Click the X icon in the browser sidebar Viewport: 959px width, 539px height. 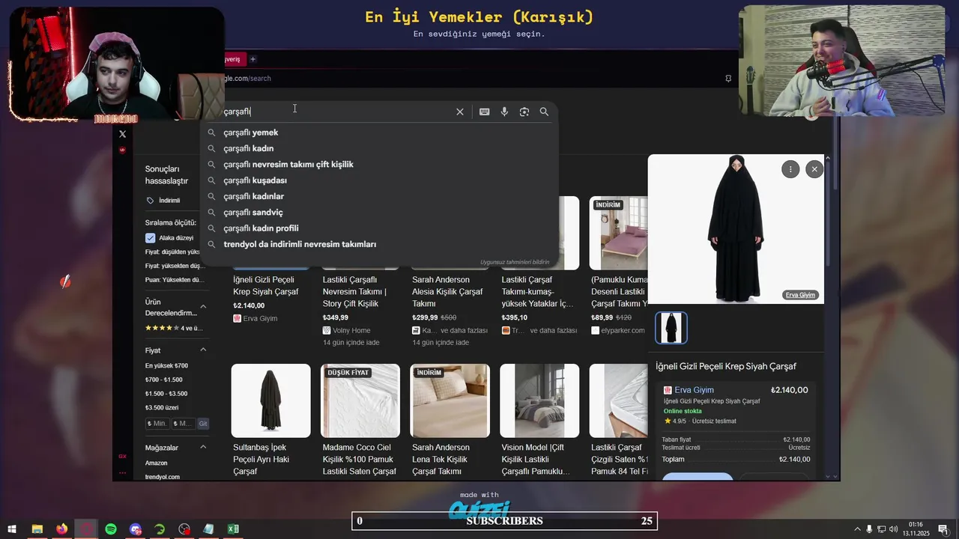123,134
